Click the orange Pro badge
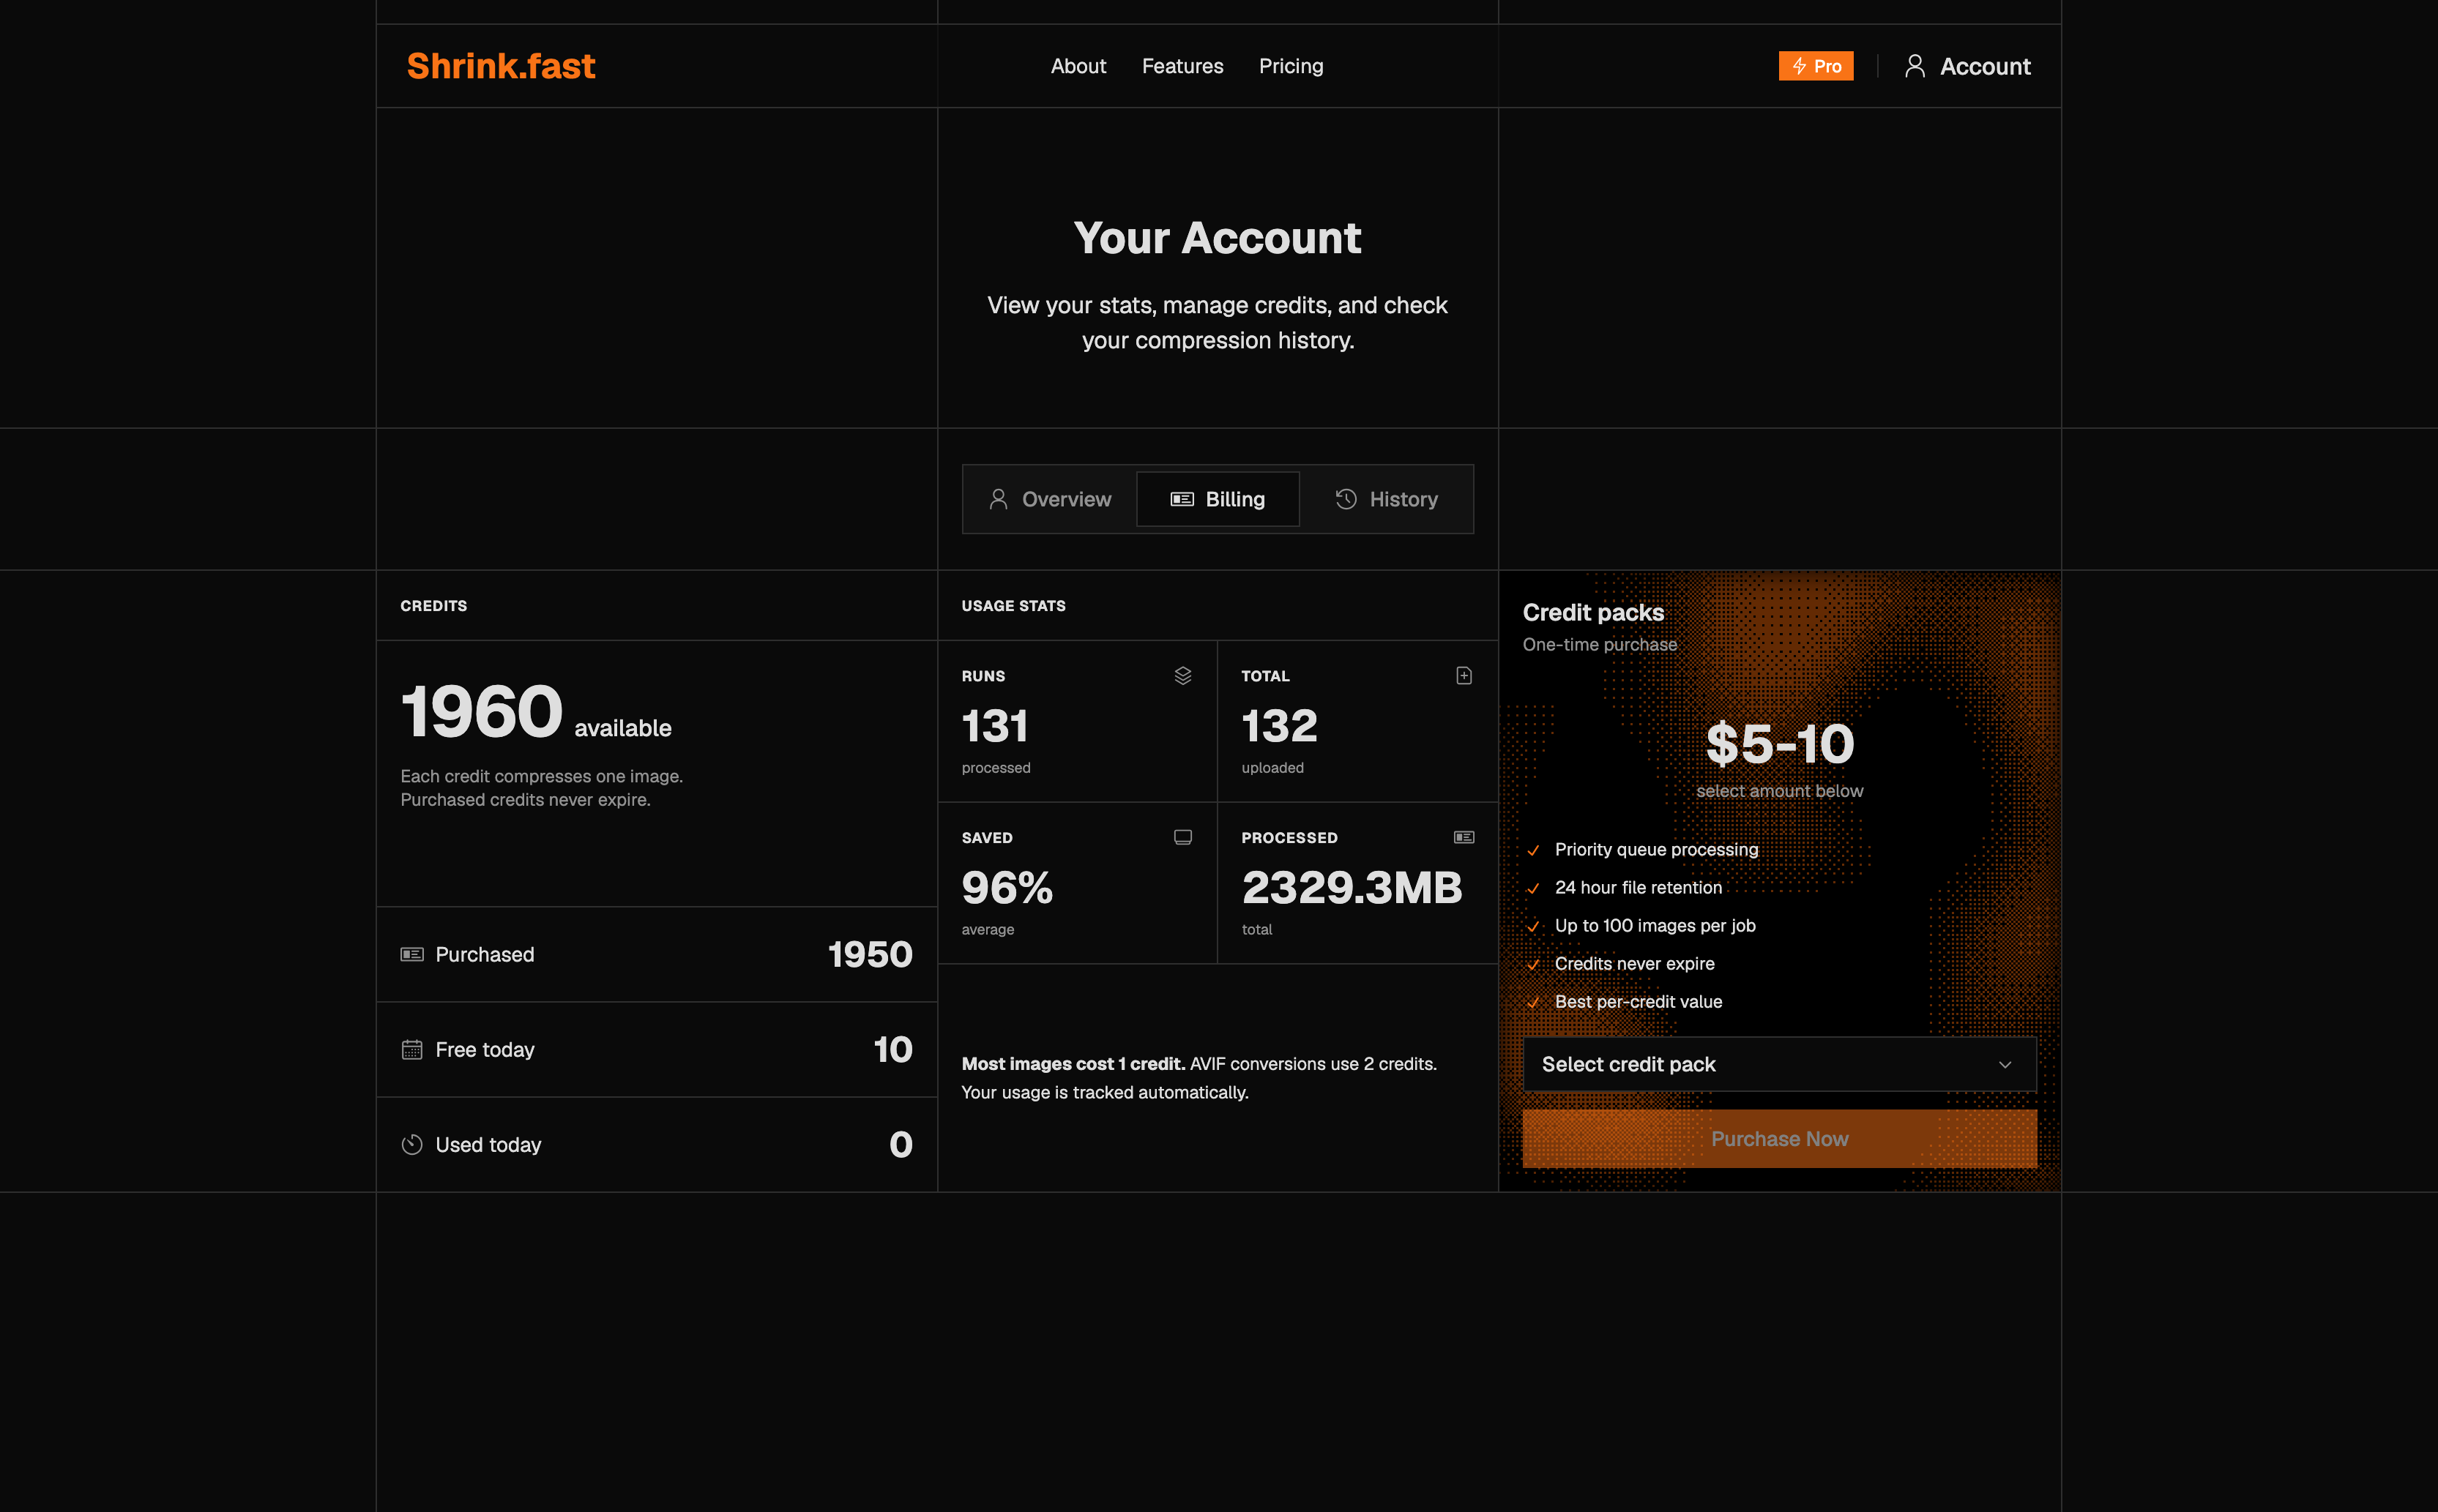The height and width of the screenshot is (1512, 2438). pyautogui.click(x=1816, y=66)
